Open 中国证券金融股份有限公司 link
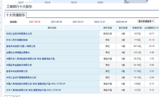This screenshot has width=163, height=97. 19,65
